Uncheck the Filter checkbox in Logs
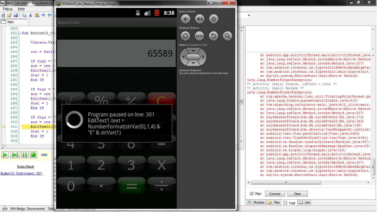The image size is (377, 212). (252, 194)
